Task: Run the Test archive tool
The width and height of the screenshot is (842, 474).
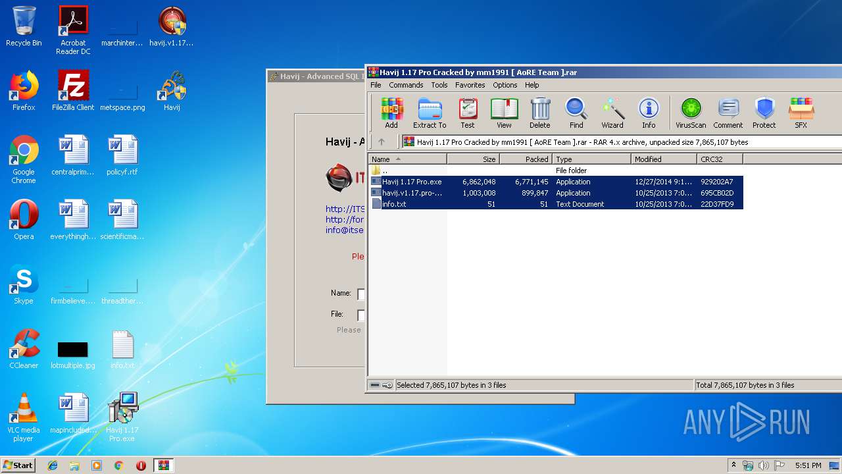Action: pyautogui.click(x=468, y=113)
